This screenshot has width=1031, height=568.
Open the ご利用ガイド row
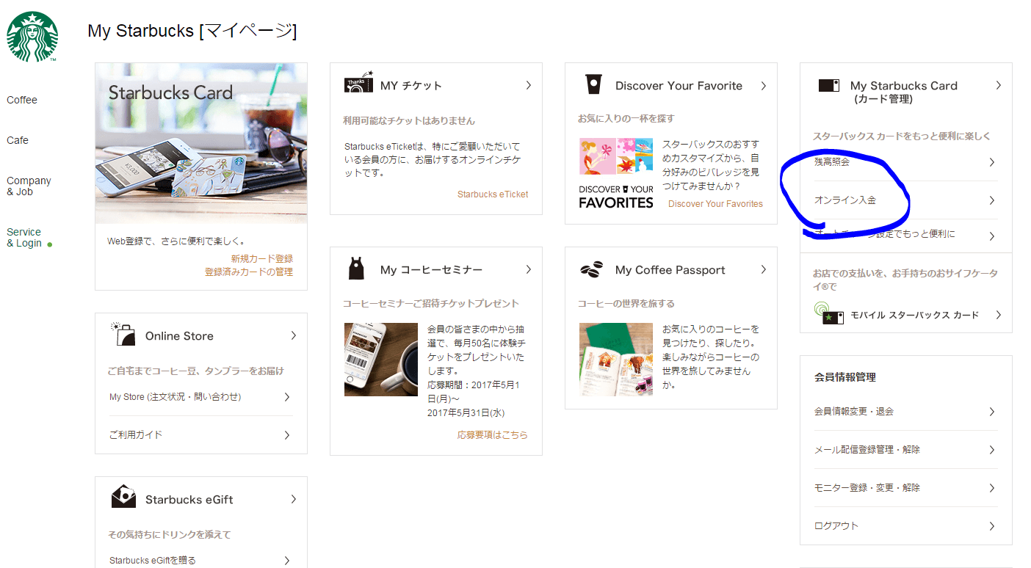[x=201, y=435]
